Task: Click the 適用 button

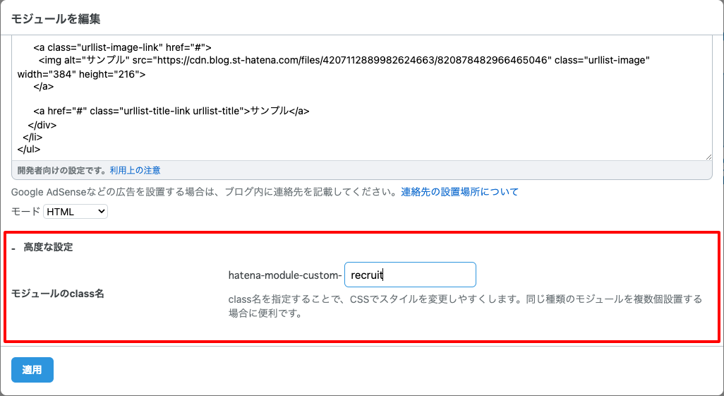Action: tap(32, 370)
